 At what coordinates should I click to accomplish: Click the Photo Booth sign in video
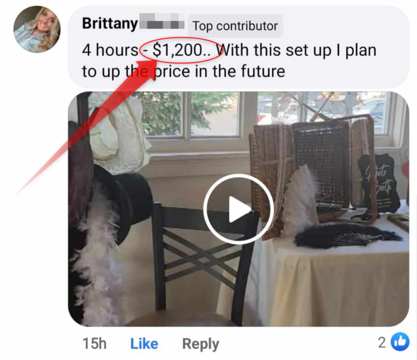click(379, 183)
